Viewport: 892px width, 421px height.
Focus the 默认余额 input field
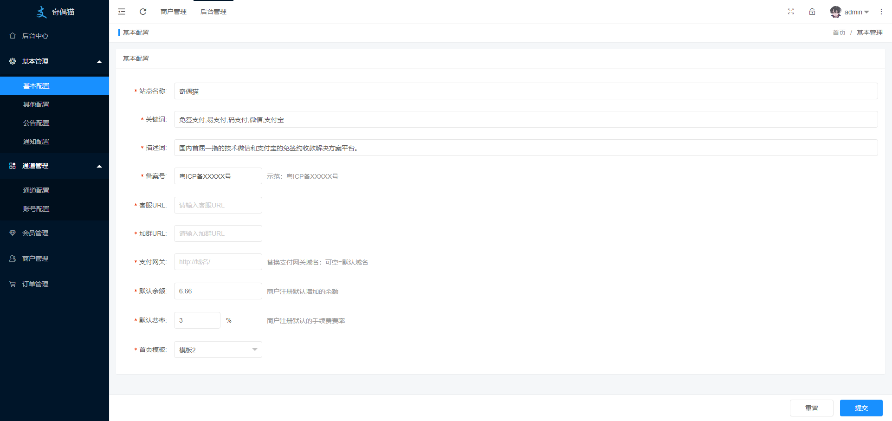[218, 291]
